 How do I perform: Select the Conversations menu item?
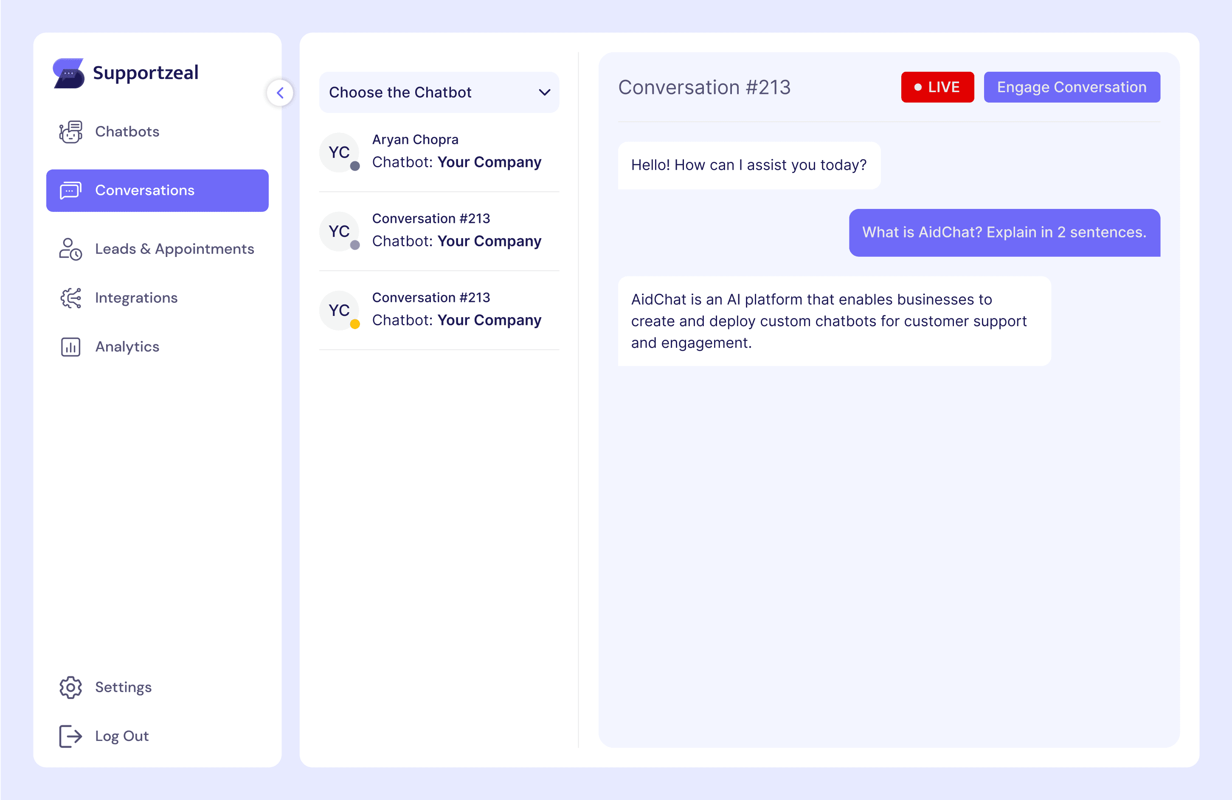click(x=158, y=190)
